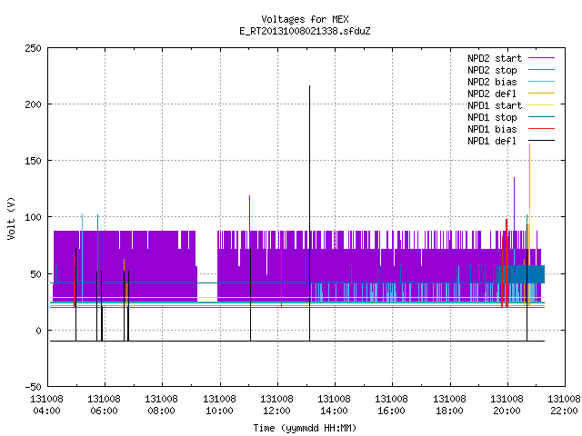Click the 'NPD2 start' legend label

click(495, 58)
